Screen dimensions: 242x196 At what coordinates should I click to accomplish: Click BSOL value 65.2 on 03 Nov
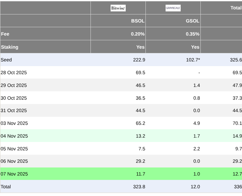(x=140, y=124)
